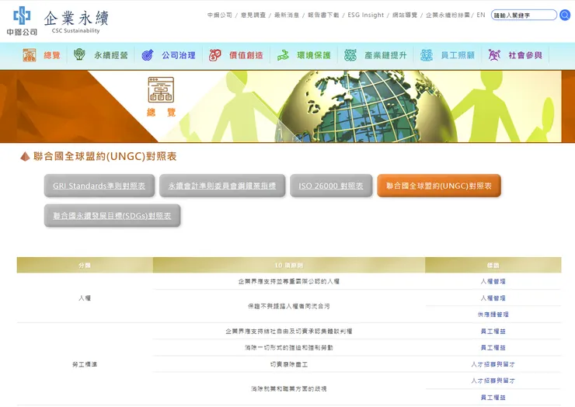Click the 聯合國全球盟約(UNGC)對照表 page heading
Viewport: 575px width, 407px height.
105,157
